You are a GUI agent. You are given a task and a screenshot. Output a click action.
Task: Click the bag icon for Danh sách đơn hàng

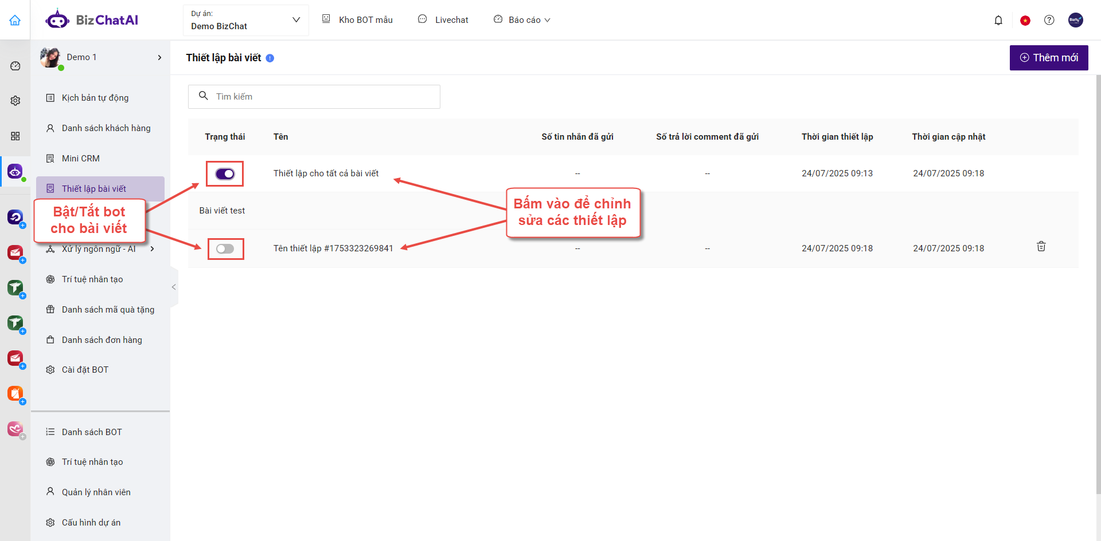(50, 339)
